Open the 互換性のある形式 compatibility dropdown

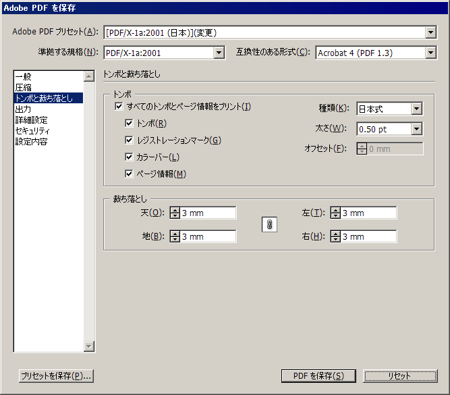tap(431, 53)
